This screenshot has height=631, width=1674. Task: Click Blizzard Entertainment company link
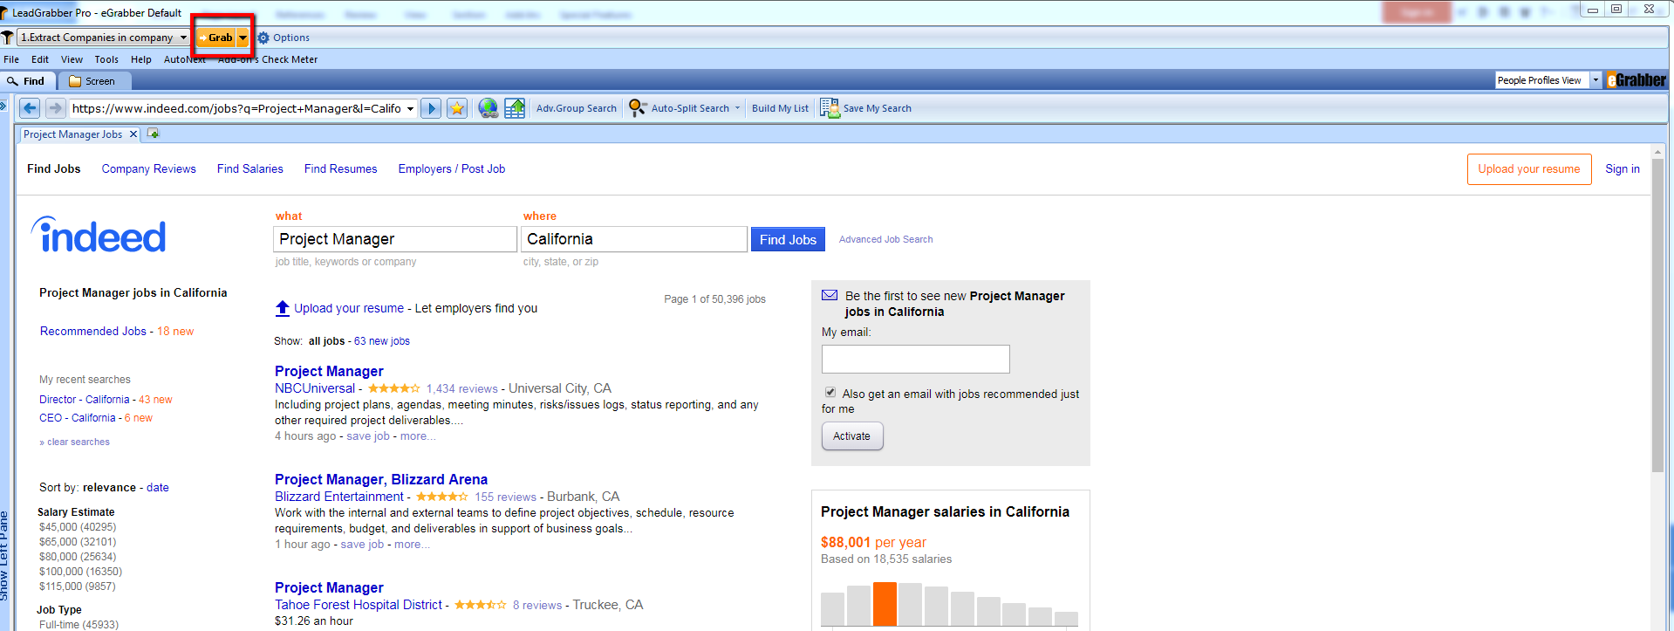(x=339, y=497)
